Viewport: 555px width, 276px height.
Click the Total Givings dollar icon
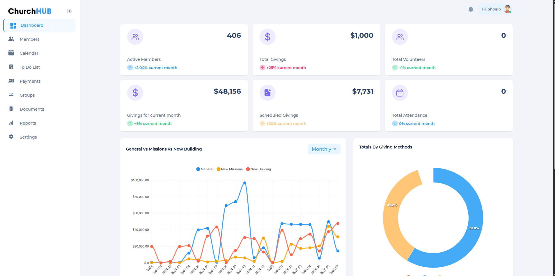pyautogui.click(x=267, y=37)
